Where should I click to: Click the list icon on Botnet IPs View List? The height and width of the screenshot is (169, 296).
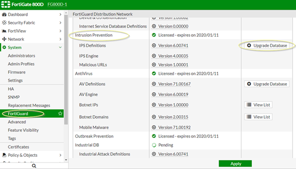(x=249, y=105)
